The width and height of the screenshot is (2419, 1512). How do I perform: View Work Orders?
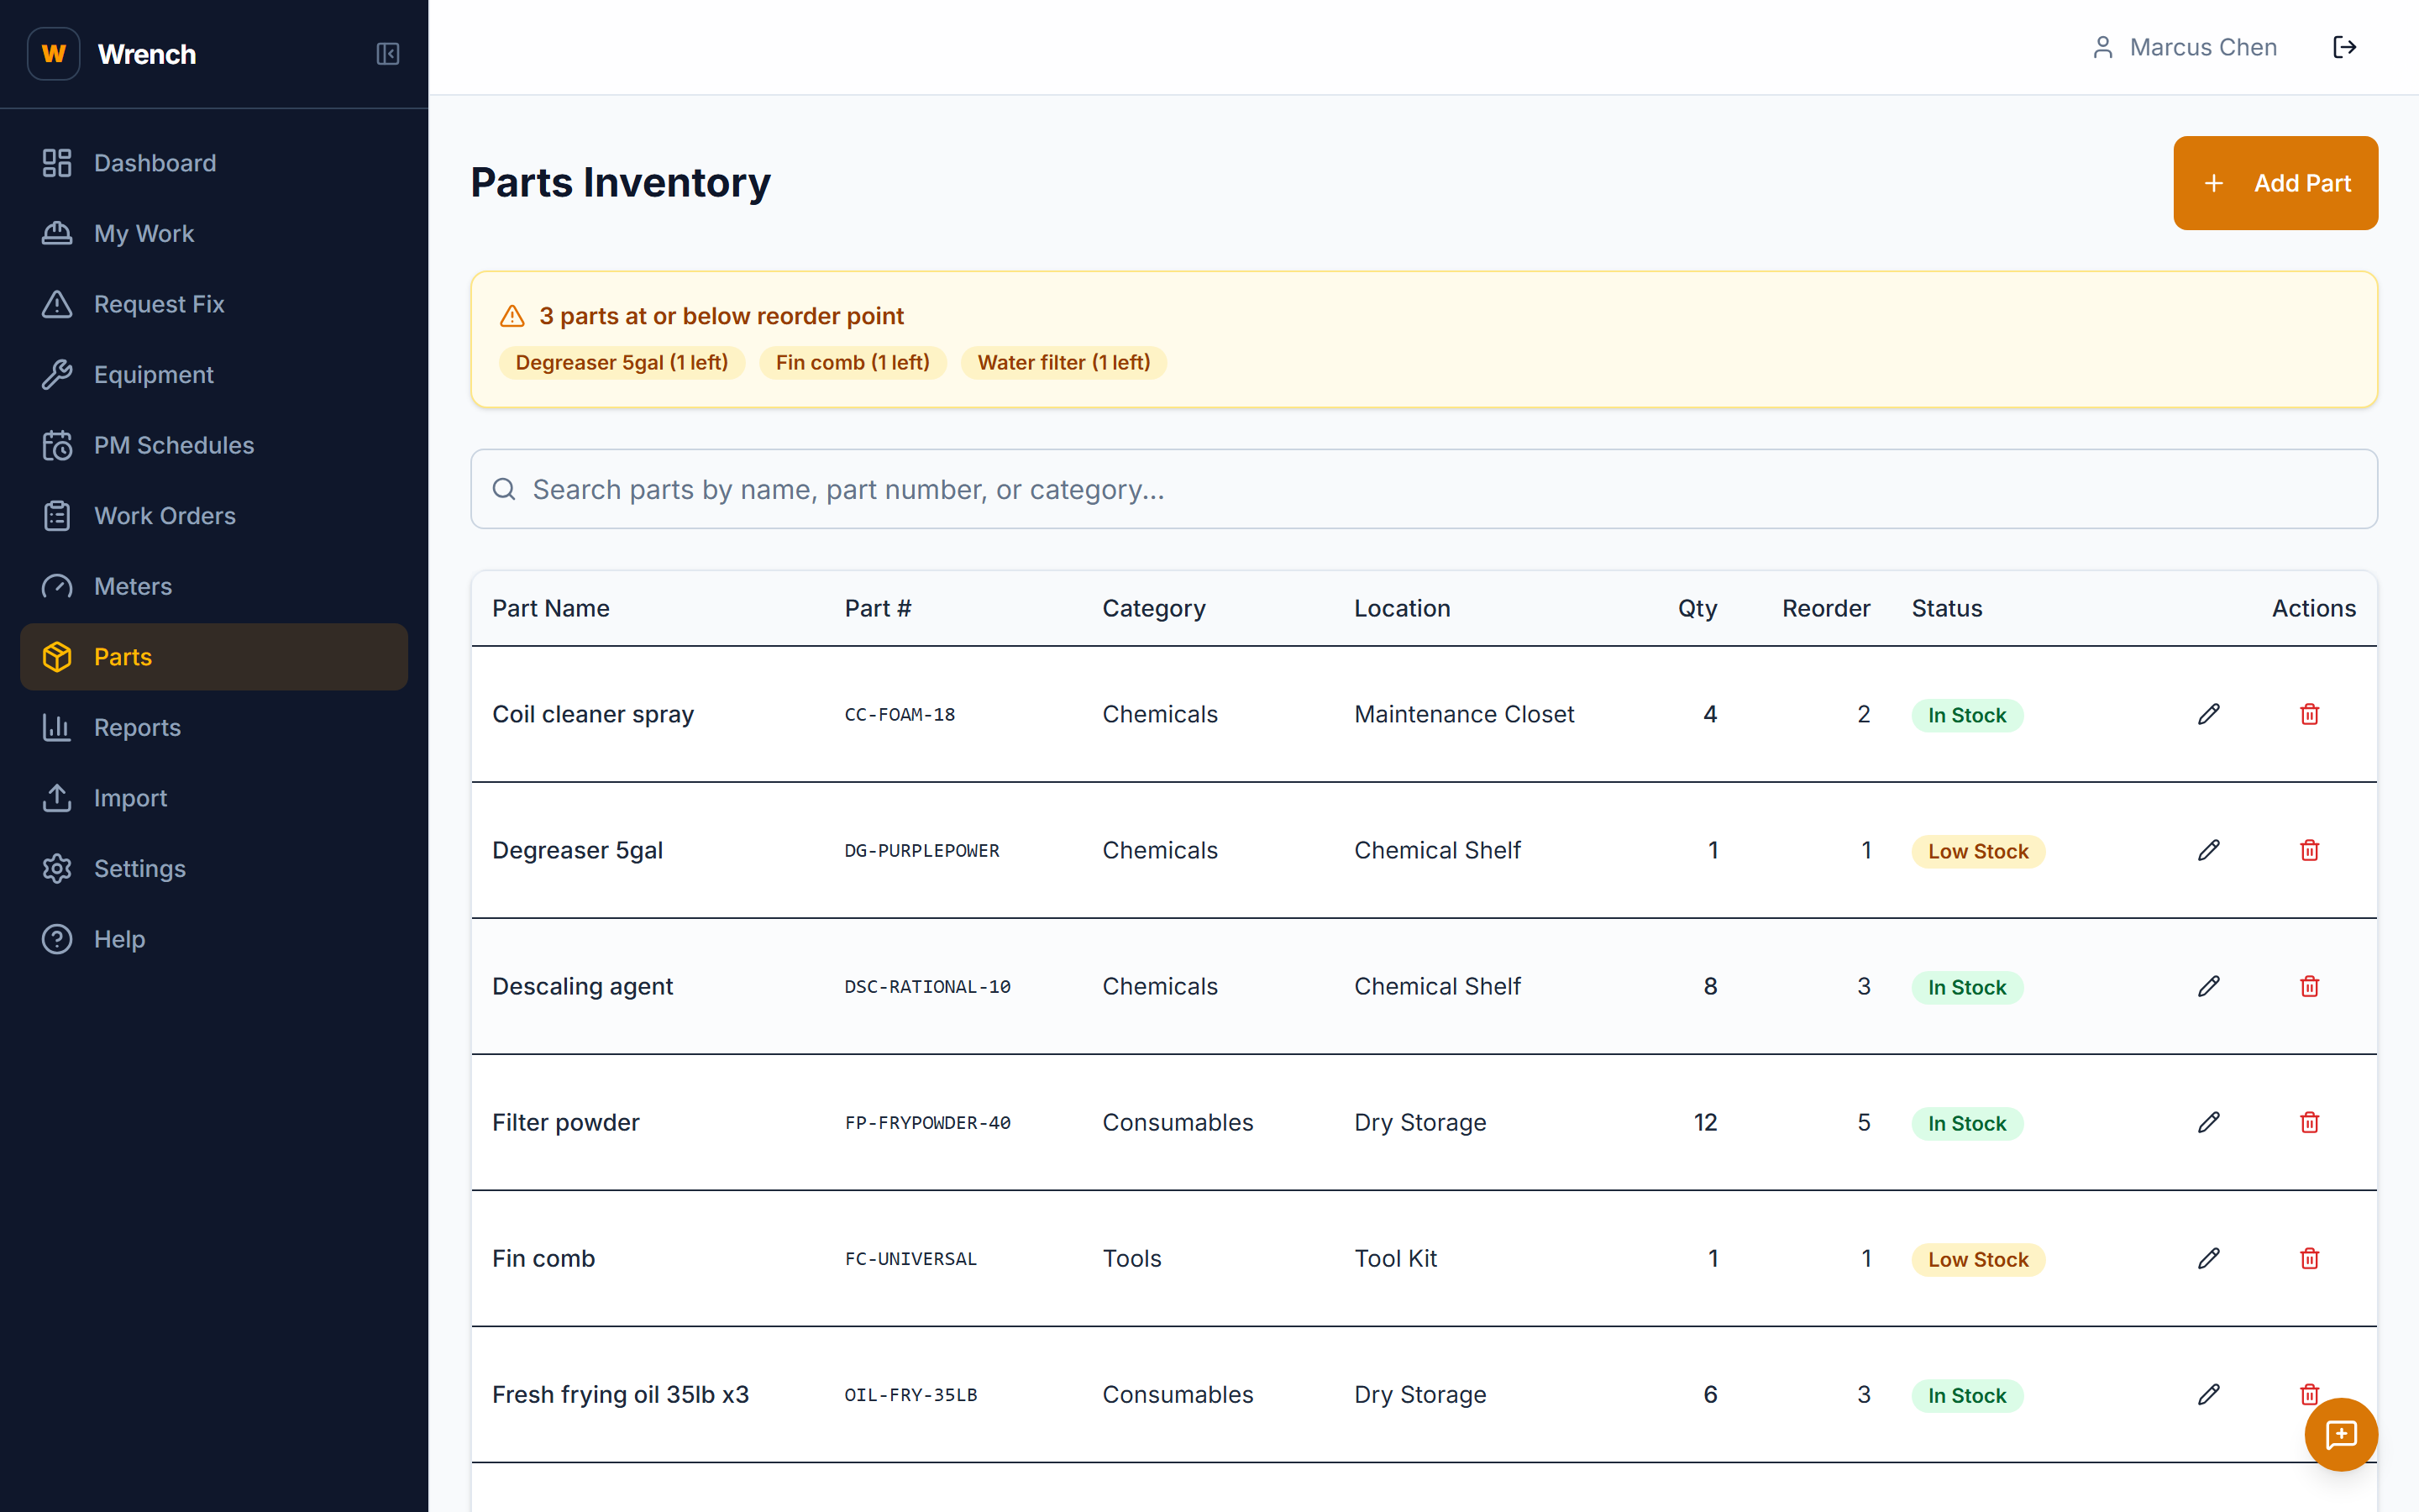[x=165, y=515]
